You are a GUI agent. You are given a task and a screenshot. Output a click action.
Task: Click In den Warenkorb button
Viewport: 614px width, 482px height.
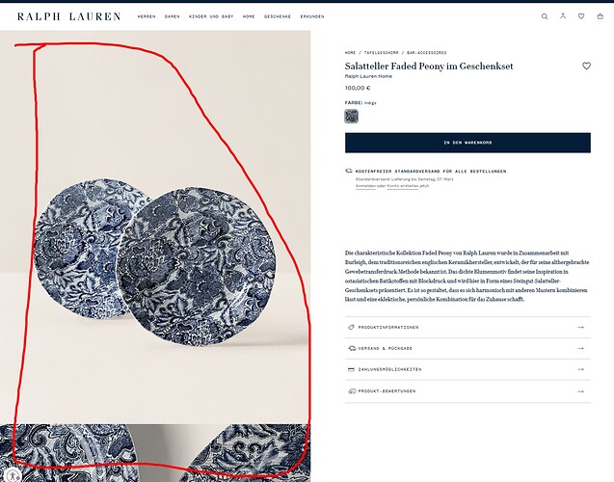pyautogui.click(x=467, y=143)
